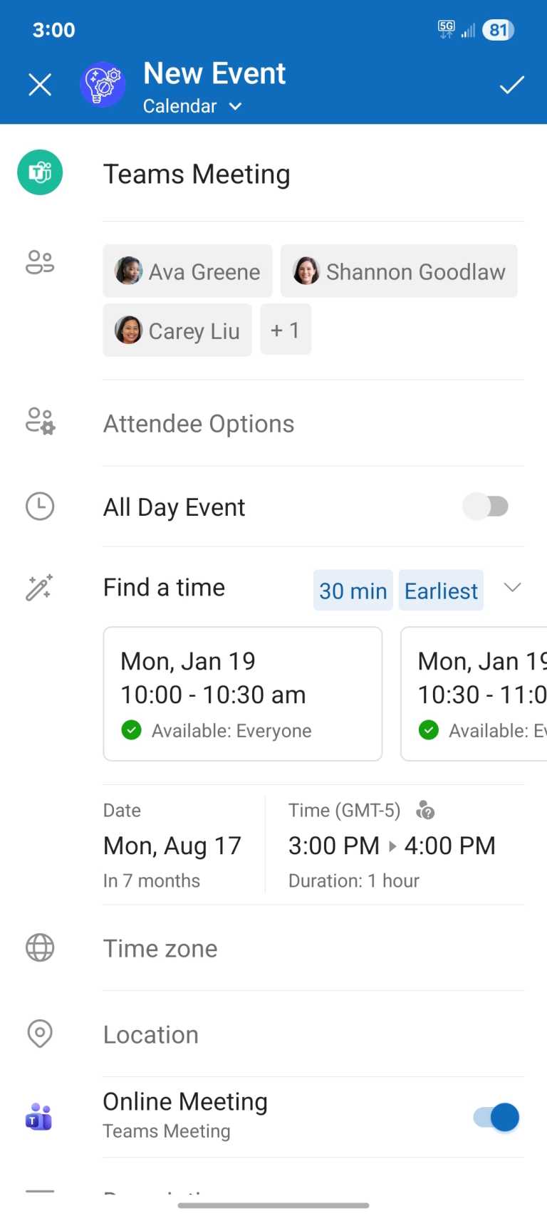The image size is (547, 1216).
Task: Expand the Find a time chevron
Action: pyautogui.click(x=512, y=588)
